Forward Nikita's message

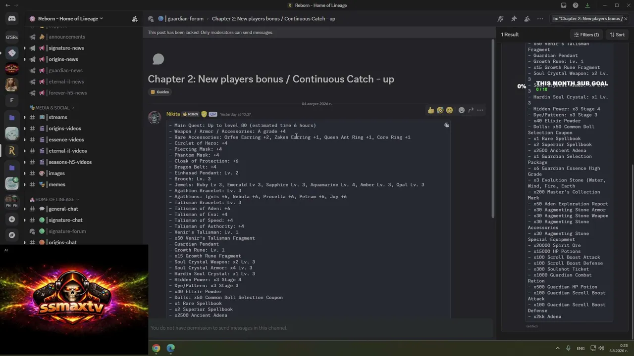(471, 110)
